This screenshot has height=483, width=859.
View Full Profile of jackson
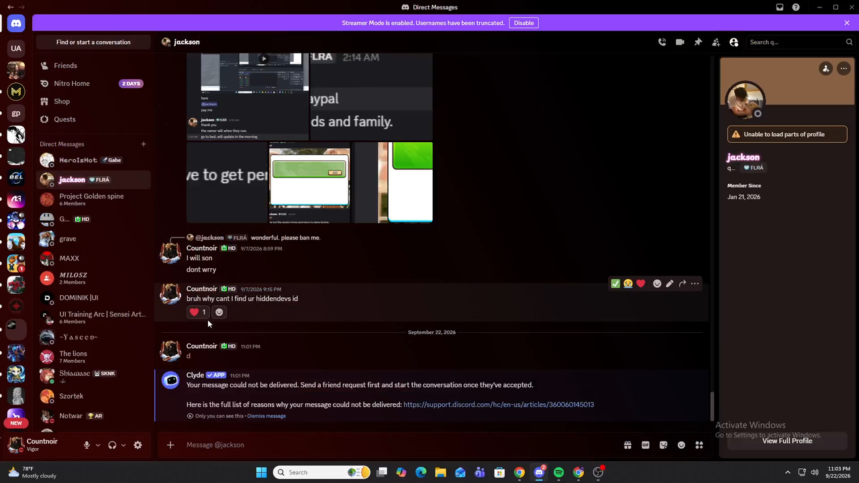coord(787,441)
